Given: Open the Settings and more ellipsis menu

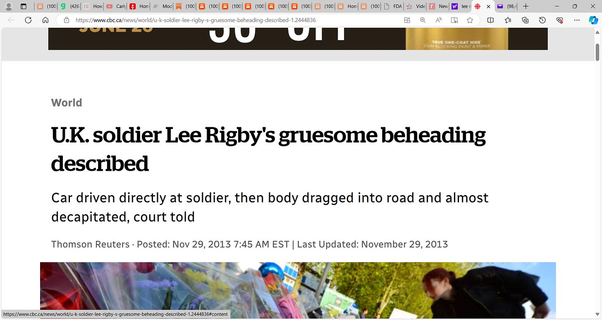Looking at the screenshot, I should point(577,20).
